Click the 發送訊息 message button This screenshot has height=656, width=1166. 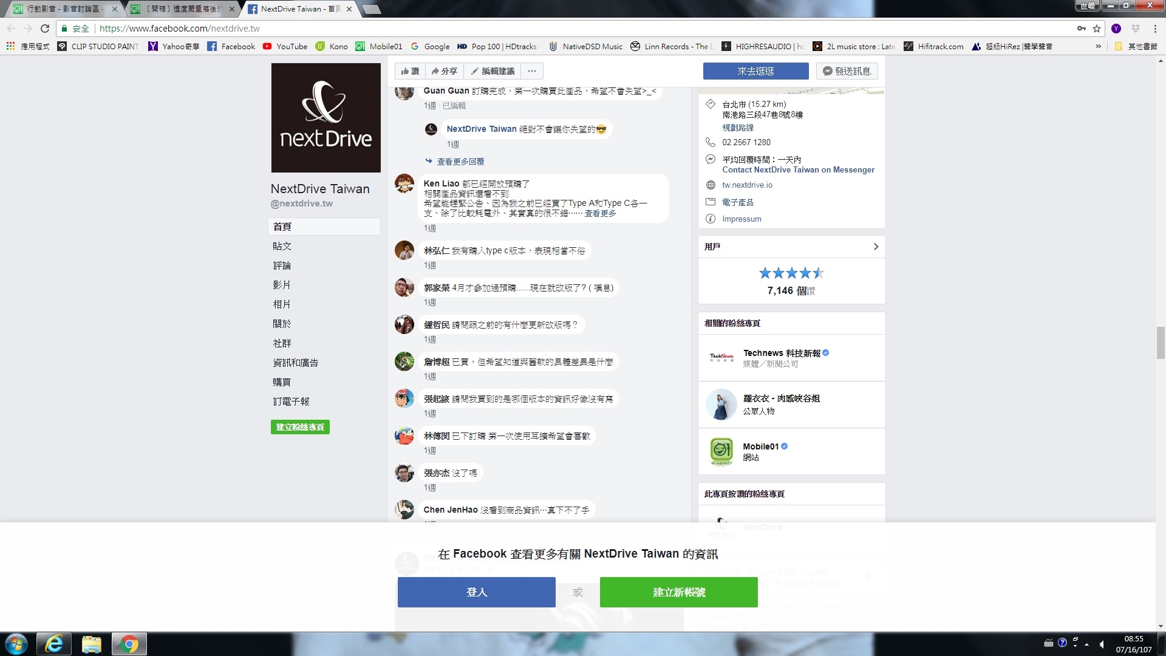847,71
